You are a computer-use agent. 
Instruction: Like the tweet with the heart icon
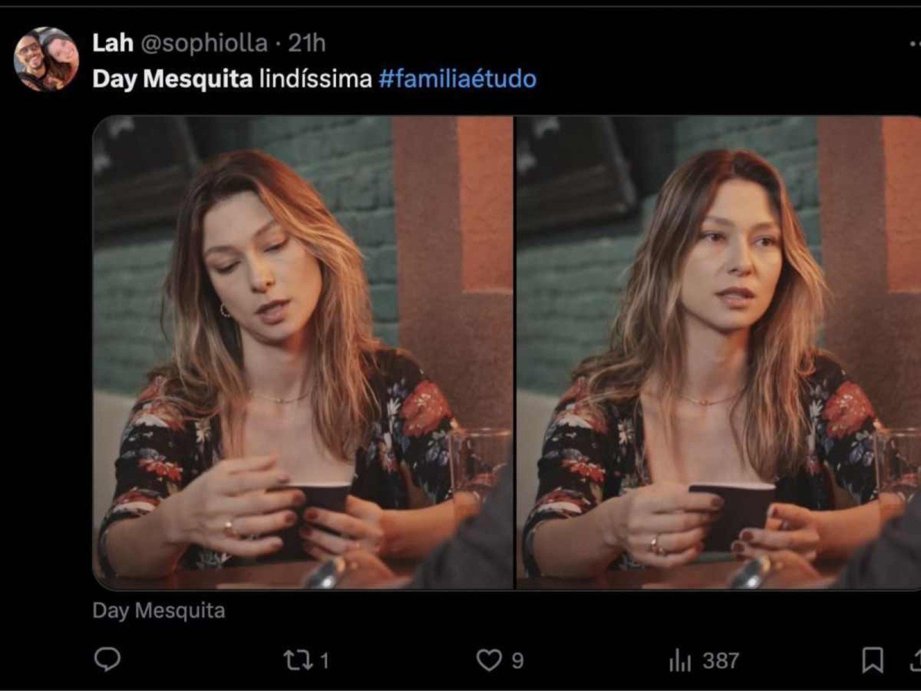(489, 660)
